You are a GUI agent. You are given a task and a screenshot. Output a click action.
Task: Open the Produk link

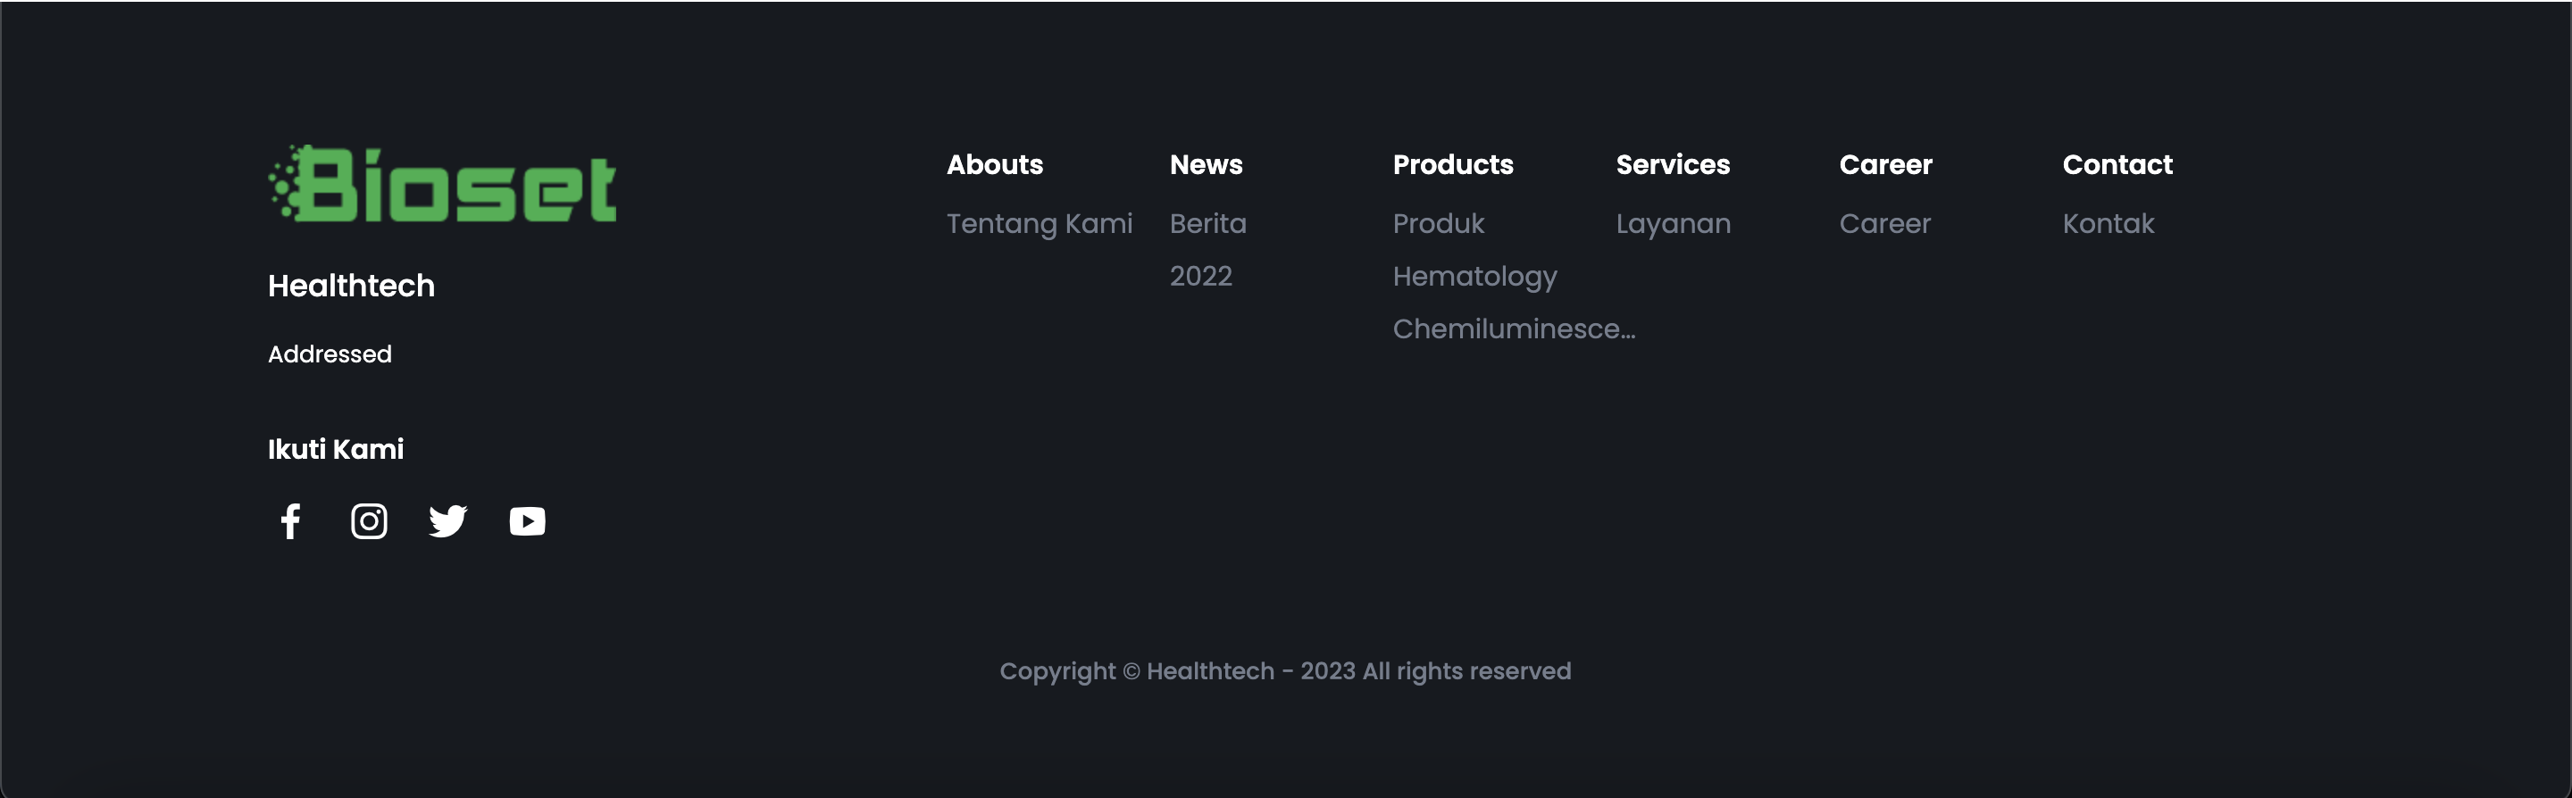(1439, 223)
